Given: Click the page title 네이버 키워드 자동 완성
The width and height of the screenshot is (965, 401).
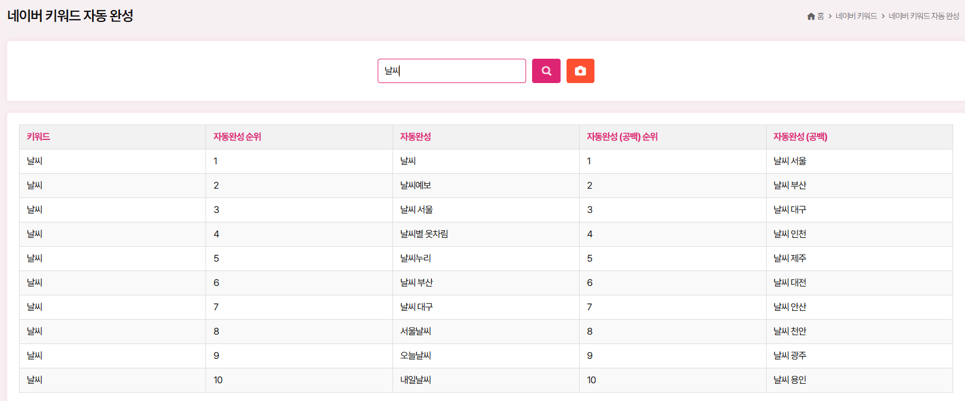Looking at the screenshot, I should pyautogui.click(x=70, y=15).
